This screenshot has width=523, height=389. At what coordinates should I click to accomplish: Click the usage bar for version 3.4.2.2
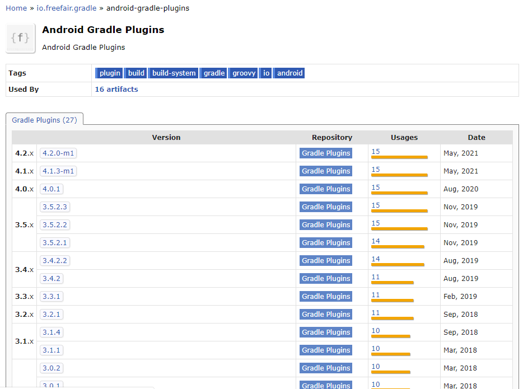point(398,265)
